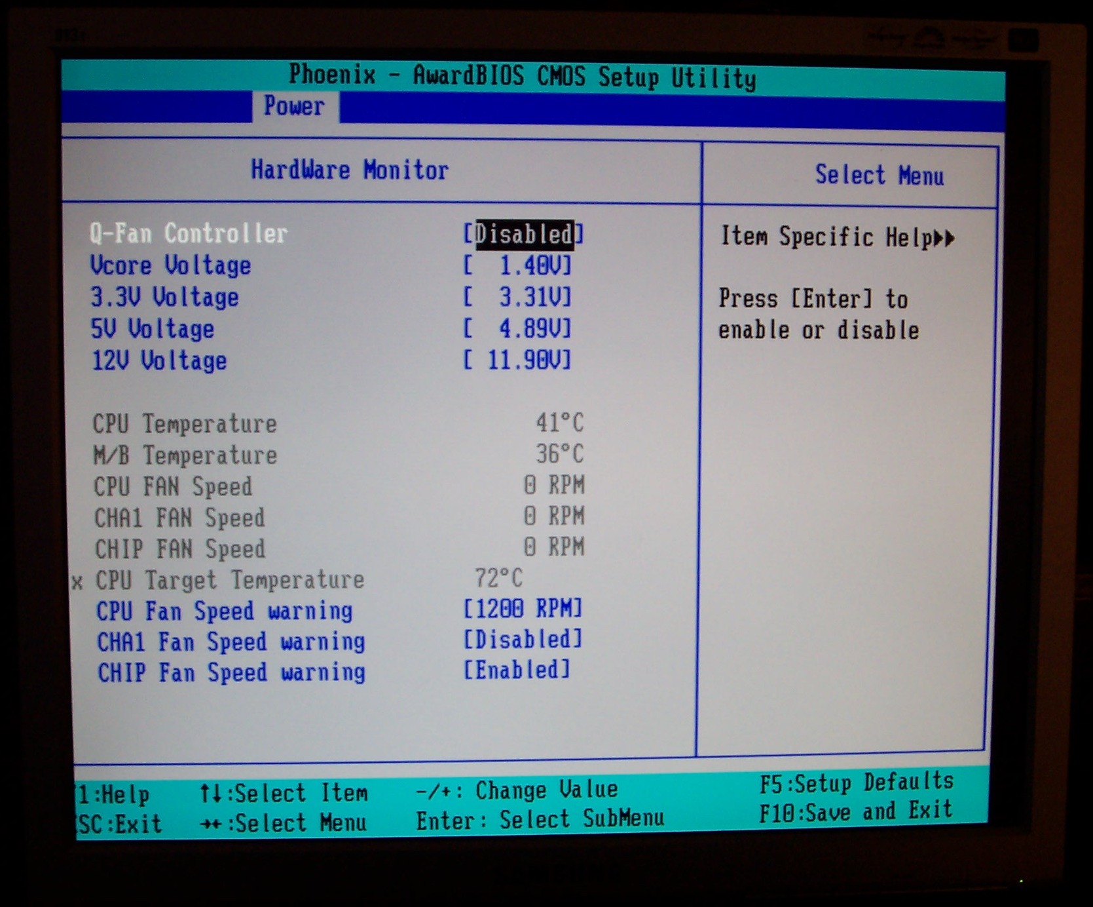Click the 11.90V voltage value
The image size is (1093, 907).
(x=517, y=360)
